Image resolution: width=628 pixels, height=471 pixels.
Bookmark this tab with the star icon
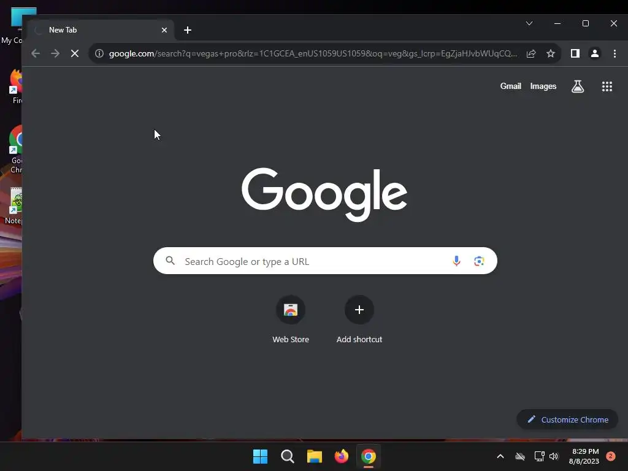(551, 53)
